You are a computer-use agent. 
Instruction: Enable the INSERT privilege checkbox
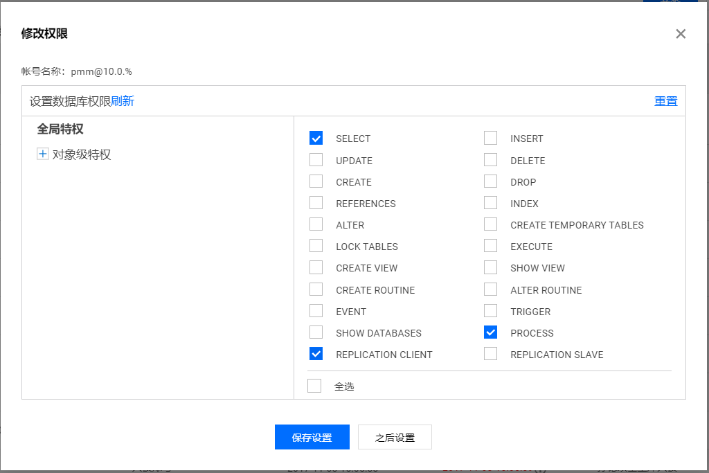point(491,139)
